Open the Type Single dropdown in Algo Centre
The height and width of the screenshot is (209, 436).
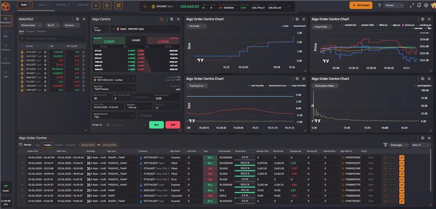pos(100,29)
